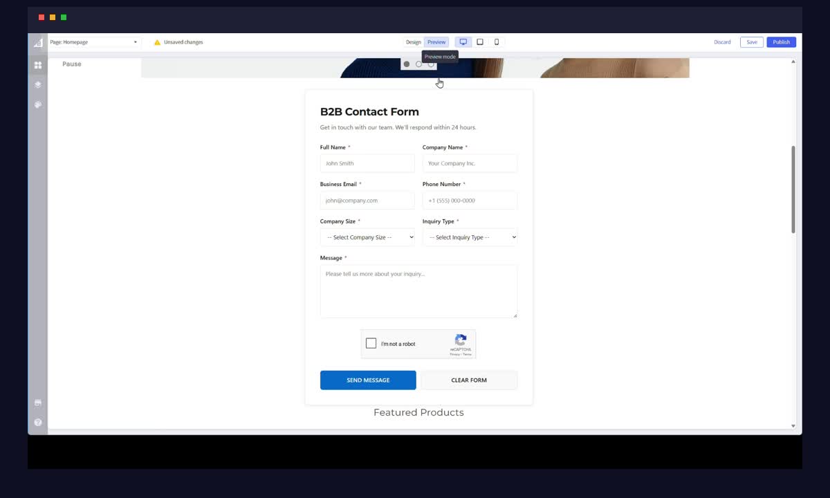
Task: Click the site builder logo icon
Action: click(x=38, y=42)
